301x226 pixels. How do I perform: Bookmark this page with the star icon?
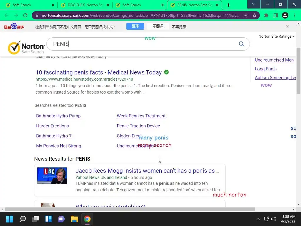pos(255,15)
